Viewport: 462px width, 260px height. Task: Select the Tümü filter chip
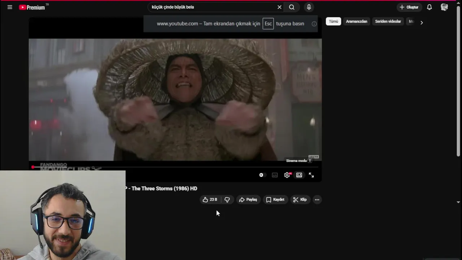tap(334, 21)
